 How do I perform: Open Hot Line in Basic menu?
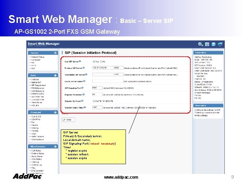click(35, 105)
